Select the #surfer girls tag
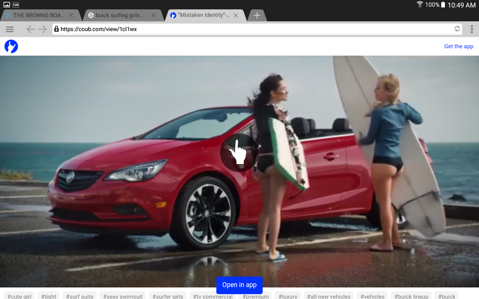 tap(168, 296)
